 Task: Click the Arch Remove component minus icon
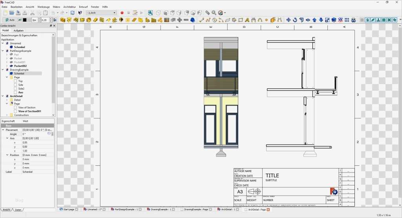pos(186,20)
